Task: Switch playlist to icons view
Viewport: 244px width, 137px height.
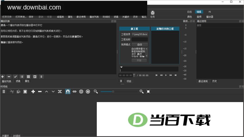Action: 35,77
